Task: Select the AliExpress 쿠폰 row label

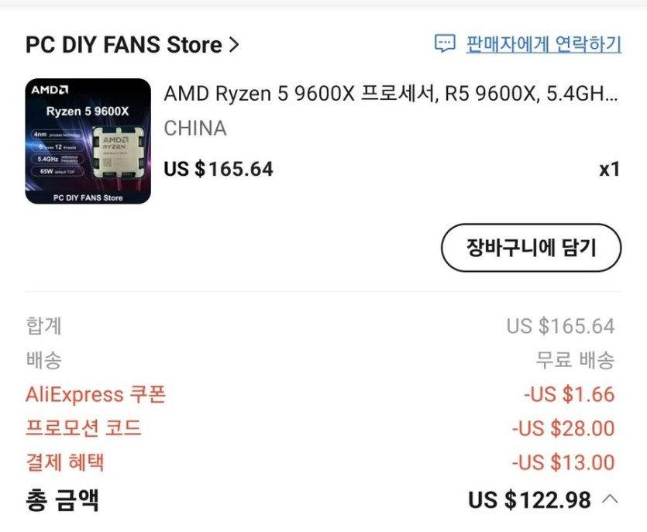Action: pyautogui.click(x=95, y=394)
